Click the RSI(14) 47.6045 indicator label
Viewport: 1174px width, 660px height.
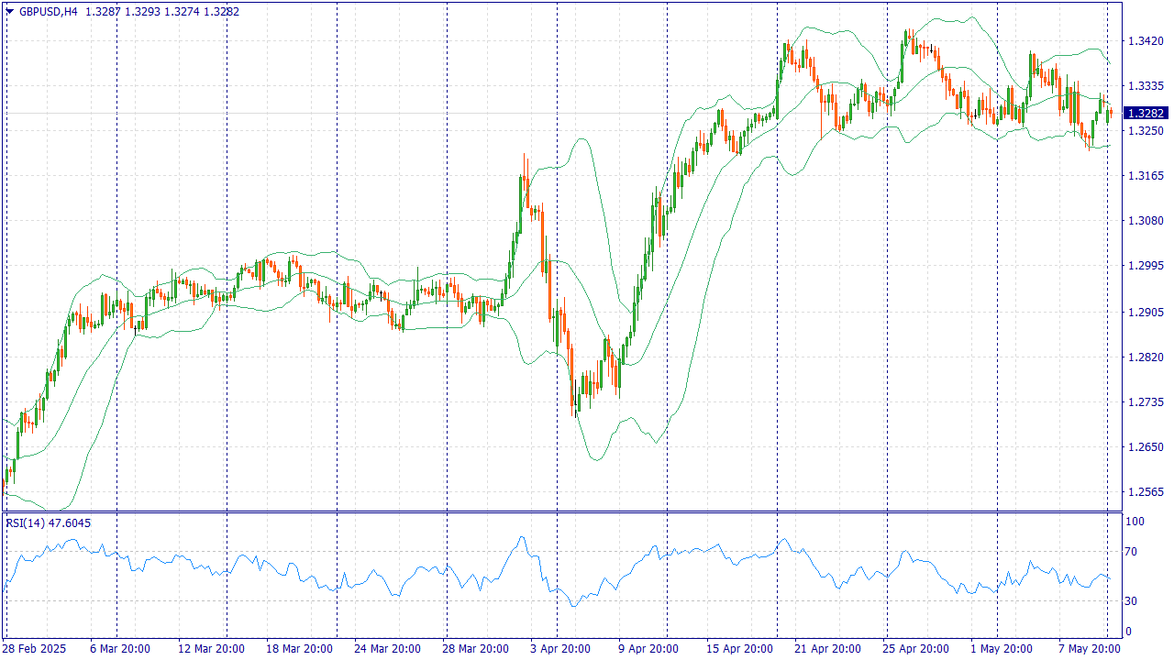pyautogui.click(x=49, y=522)
